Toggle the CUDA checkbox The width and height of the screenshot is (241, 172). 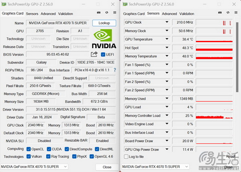49,149
